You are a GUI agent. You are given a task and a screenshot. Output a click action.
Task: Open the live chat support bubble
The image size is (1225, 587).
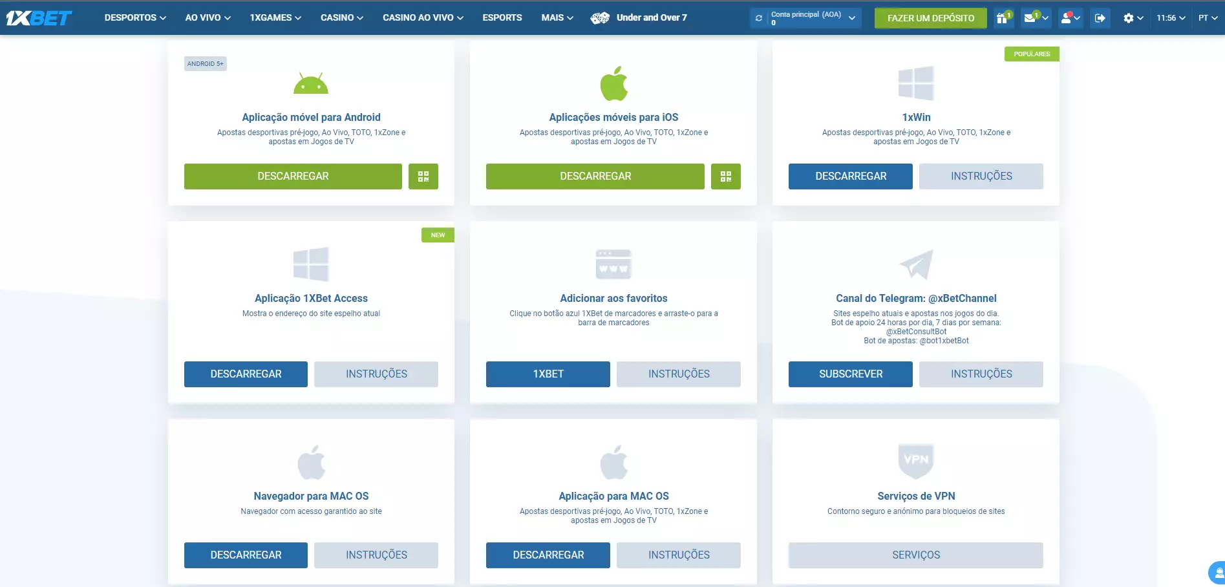click(1217, 572)
